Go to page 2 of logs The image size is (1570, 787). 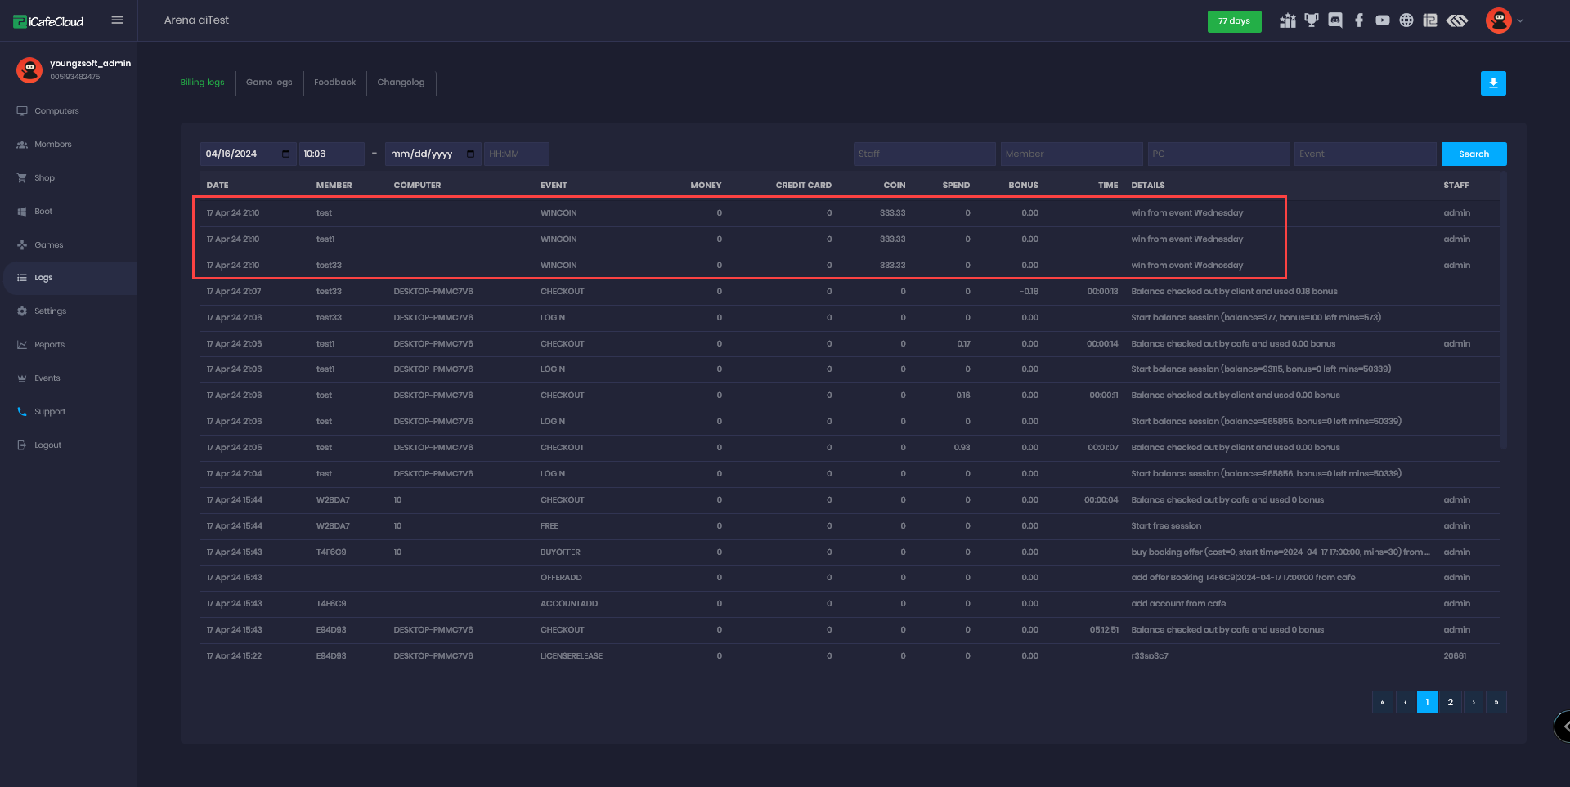(1450, 702)
